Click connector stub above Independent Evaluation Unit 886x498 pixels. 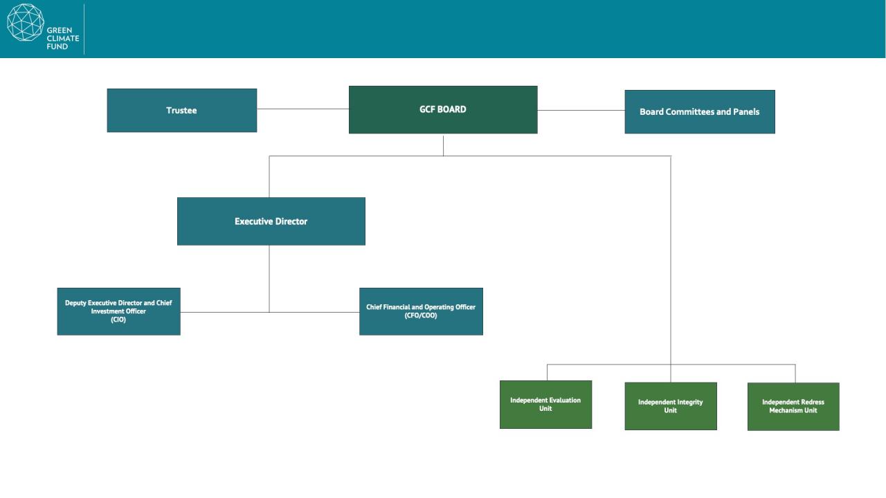[x=547, y=372]
